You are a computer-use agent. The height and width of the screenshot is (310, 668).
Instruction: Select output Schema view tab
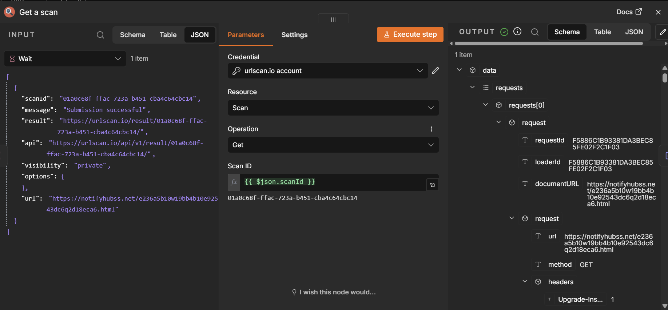567,32
